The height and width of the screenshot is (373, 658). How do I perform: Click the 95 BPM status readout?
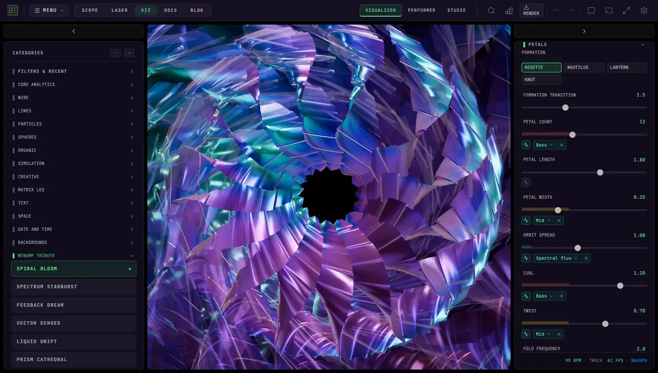coord(574,360)
